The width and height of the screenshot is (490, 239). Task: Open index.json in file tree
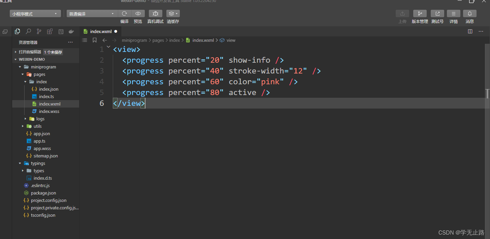[x=48, y=89]
